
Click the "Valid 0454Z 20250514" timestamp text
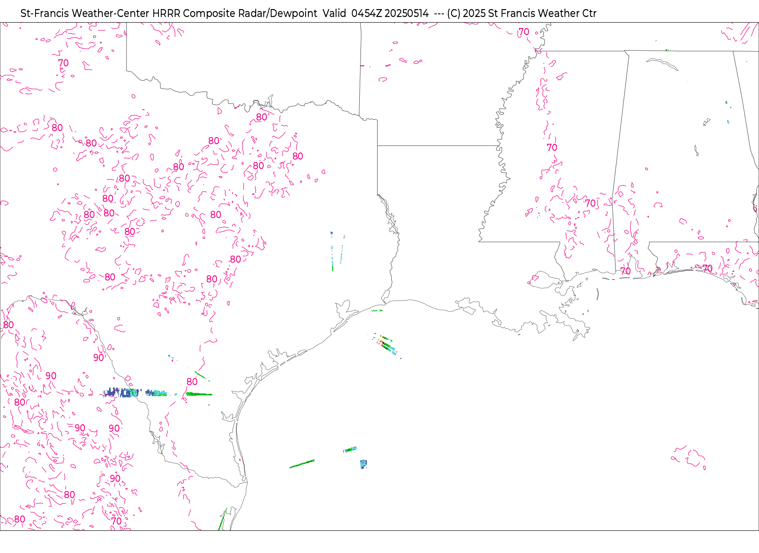coord(376,13)
